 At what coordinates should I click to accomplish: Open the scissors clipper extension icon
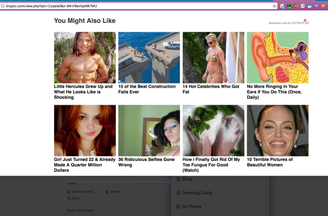(303, 6)
